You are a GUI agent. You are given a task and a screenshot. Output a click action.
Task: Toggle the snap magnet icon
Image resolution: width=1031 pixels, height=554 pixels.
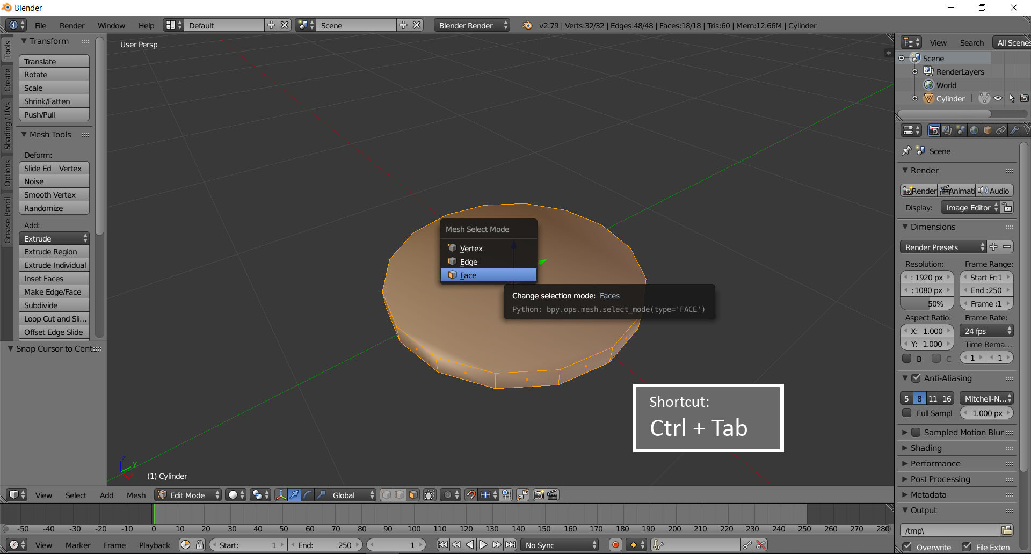(x=471, y=495)
